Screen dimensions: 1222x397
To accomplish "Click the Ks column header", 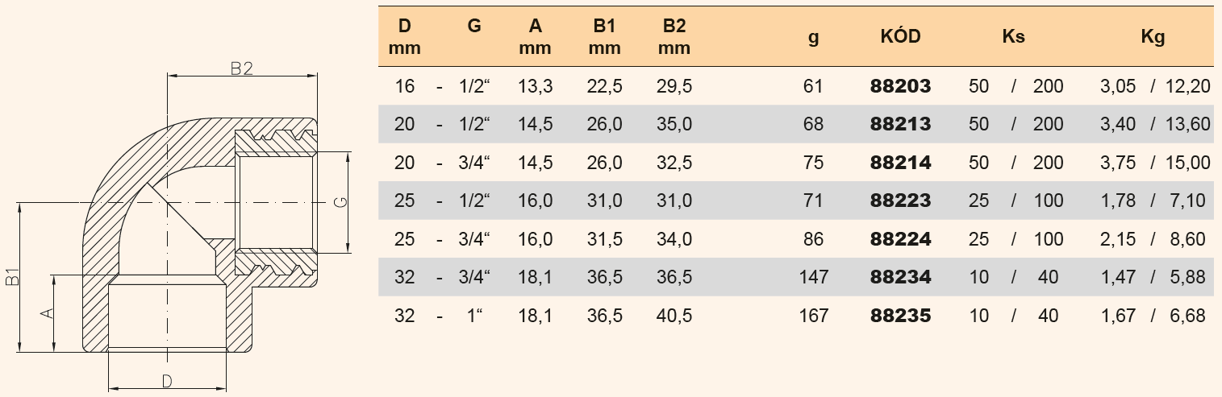I will click(x=1014, y=36).
